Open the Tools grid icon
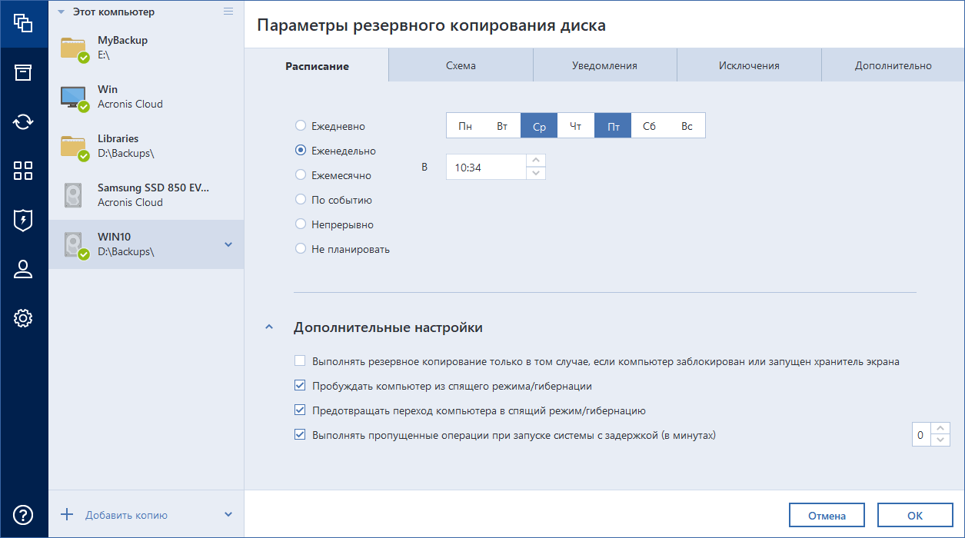Screen dimensions: 965x538 coord(23,171)
